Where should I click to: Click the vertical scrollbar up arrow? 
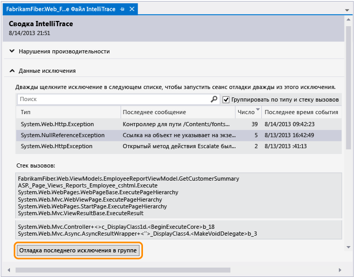click(348, 20)
